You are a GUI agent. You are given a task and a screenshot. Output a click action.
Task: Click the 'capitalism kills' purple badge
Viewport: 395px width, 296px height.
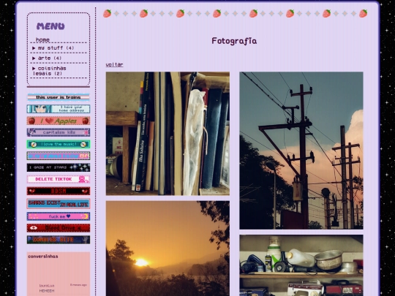click(59, 132)
